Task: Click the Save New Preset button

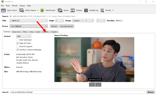Action: pos(66,26)
